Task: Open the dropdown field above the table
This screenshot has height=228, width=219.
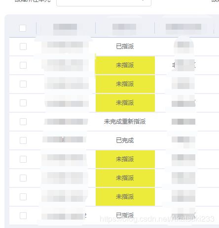Action: pyautogui.click(x=104, y=2)
